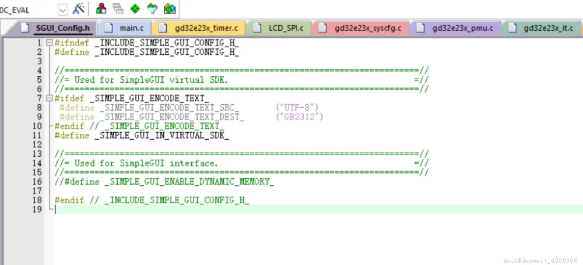The image size is (583, 265).
Task: Collapse the #ifndef fold at line 1
Action: tap(49, 43)
